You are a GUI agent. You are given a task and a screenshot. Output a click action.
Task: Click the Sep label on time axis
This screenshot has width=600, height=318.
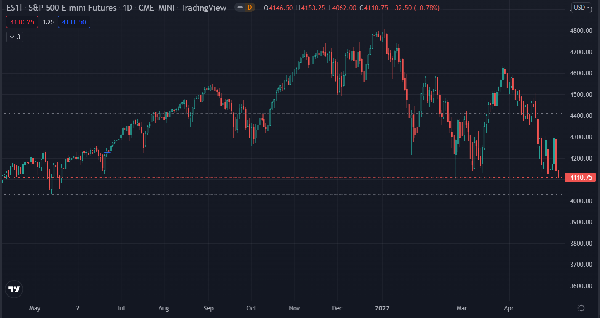(x=208, y=308)
